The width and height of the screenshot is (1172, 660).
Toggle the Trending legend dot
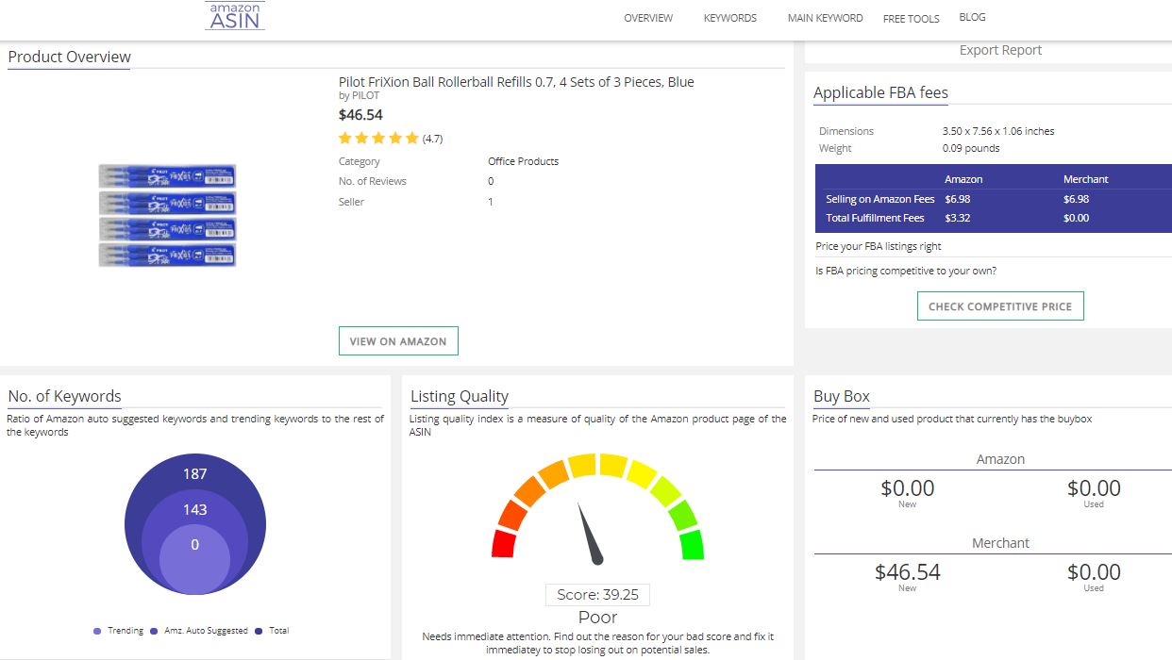[x=97, y=631]
